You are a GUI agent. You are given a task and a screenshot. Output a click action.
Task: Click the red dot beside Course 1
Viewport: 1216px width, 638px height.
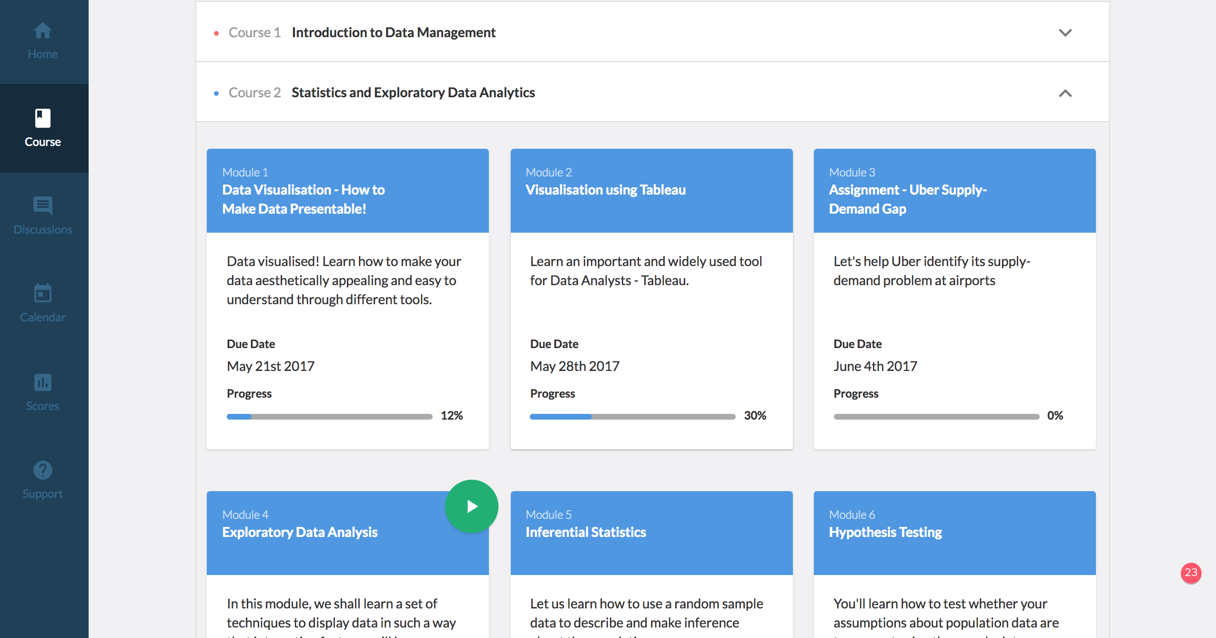pyautogui.click(x=216, y=33)
